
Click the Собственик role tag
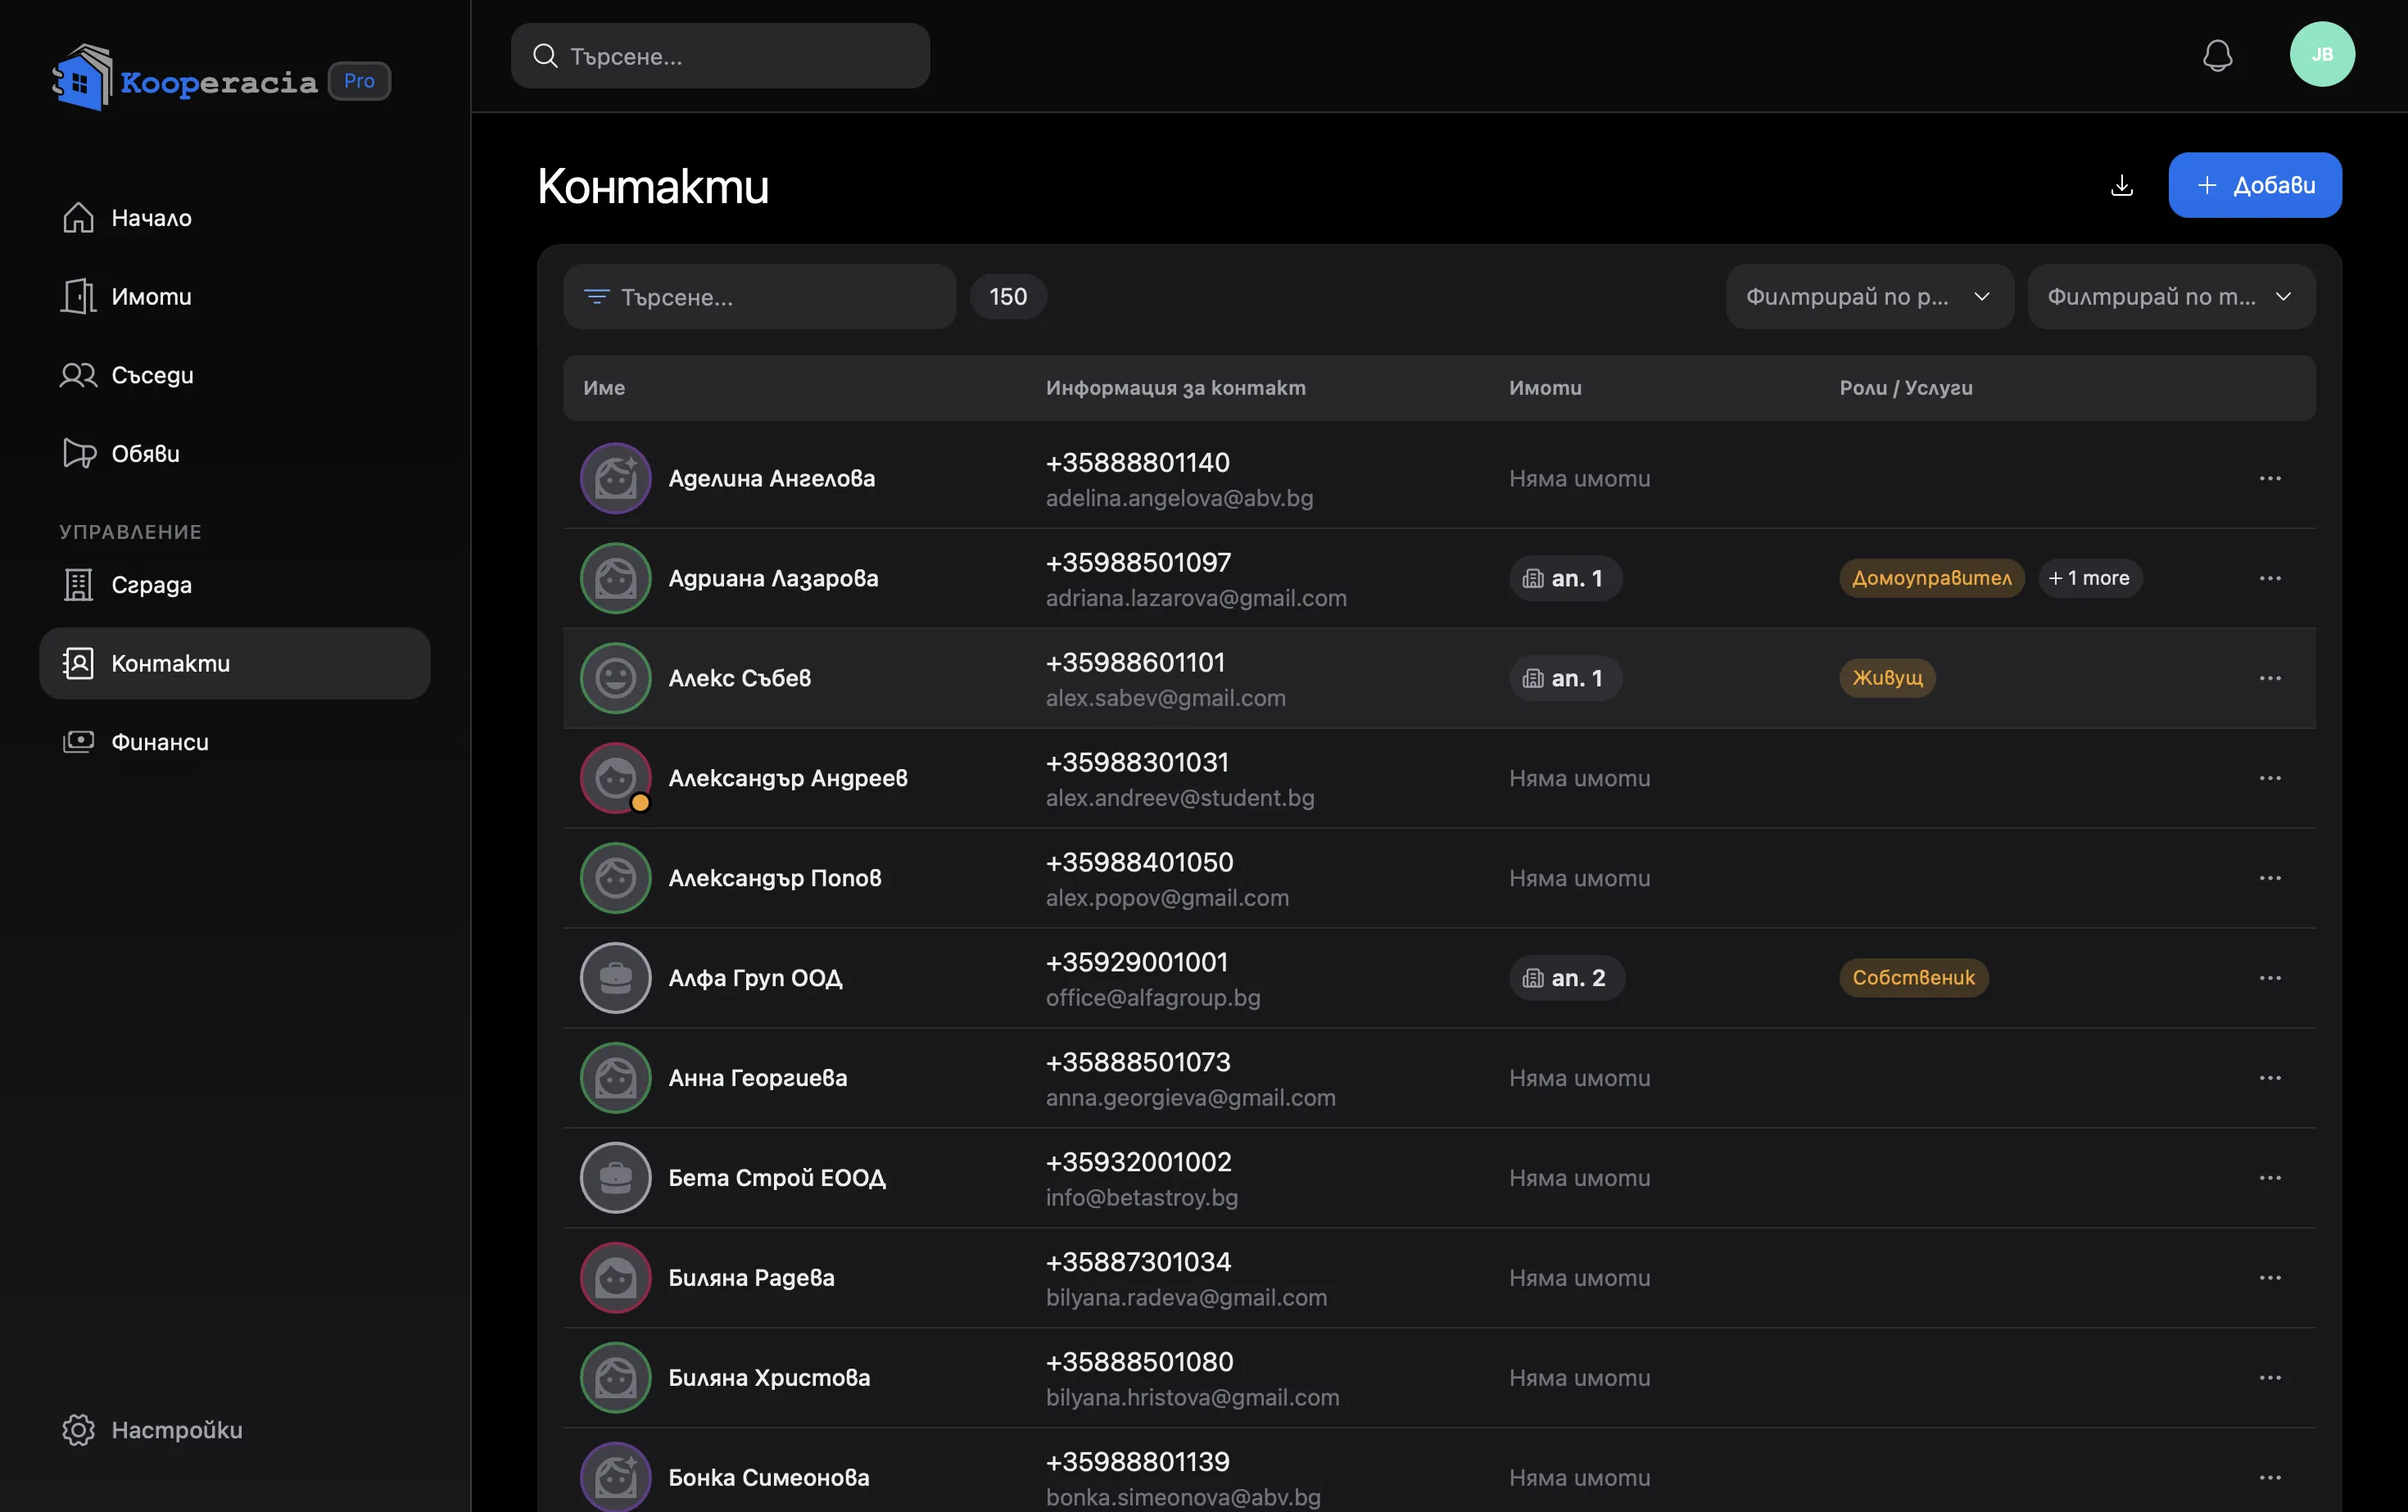[x=1913, y=978]
